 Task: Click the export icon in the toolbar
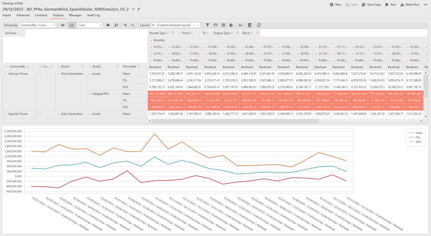231,25
